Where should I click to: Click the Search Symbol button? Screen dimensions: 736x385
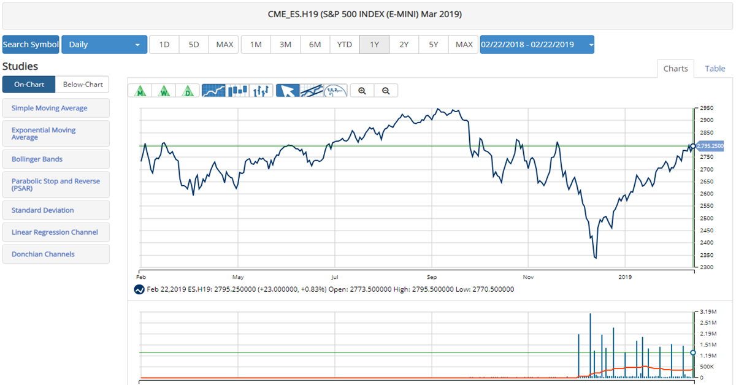pos(31,45)
